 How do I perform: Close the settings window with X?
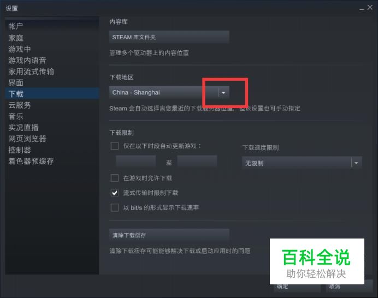click(370, 8)
